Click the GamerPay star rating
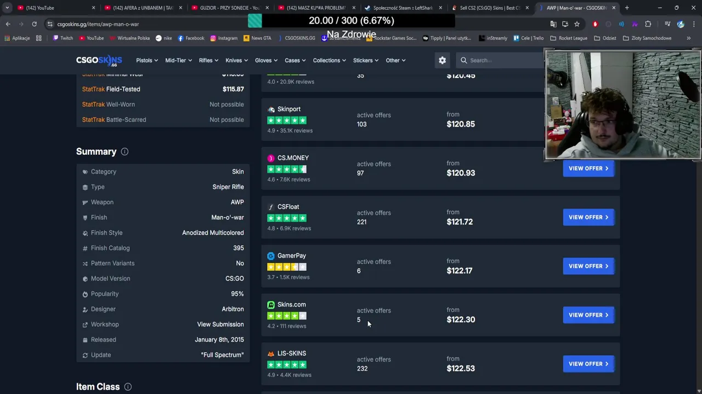 (287, 267)
